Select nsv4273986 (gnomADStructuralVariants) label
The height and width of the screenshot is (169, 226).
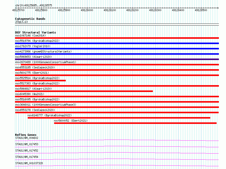43,51
